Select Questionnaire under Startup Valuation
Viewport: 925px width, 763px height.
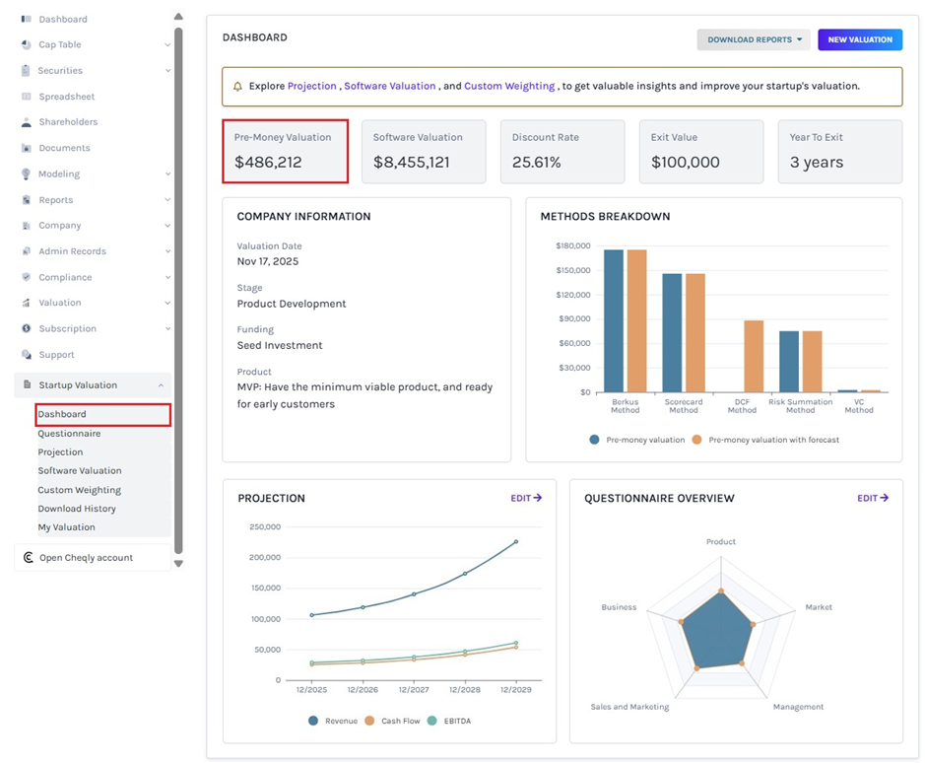69,433
